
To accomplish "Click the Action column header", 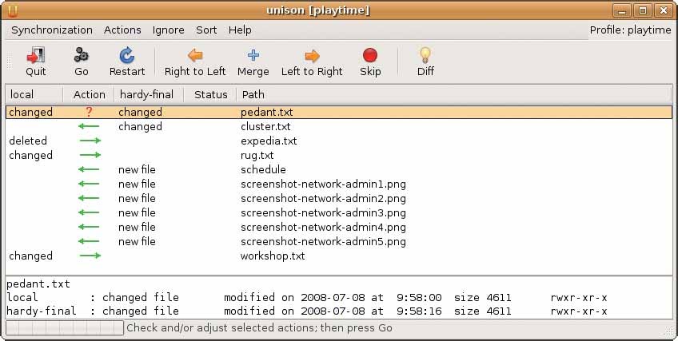I will click(x=89, y=94).
